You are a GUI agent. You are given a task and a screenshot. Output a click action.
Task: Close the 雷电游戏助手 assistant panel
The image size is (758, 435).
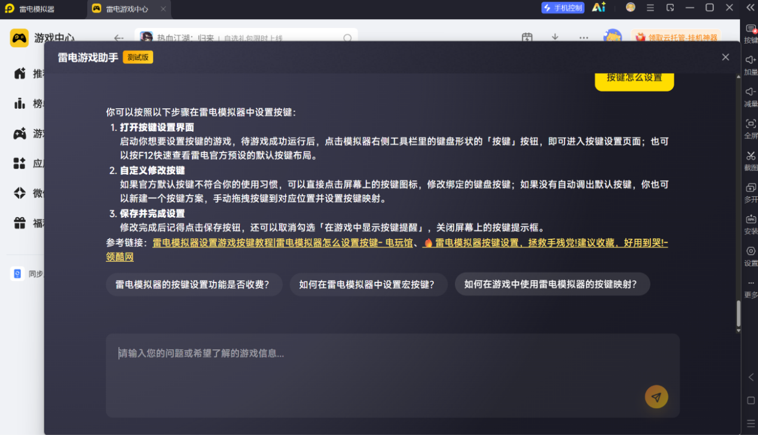click(x=725, y=57)
